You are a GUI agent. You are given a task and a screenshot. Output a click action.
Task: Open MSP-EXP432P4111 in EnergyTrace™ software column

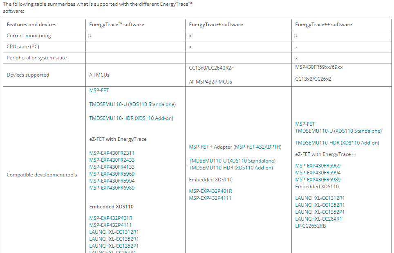click(110, 225)
